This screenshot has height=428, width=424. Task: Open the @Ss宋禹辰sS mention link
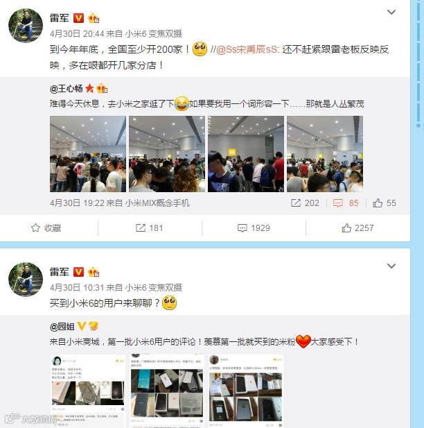(247, 49)
